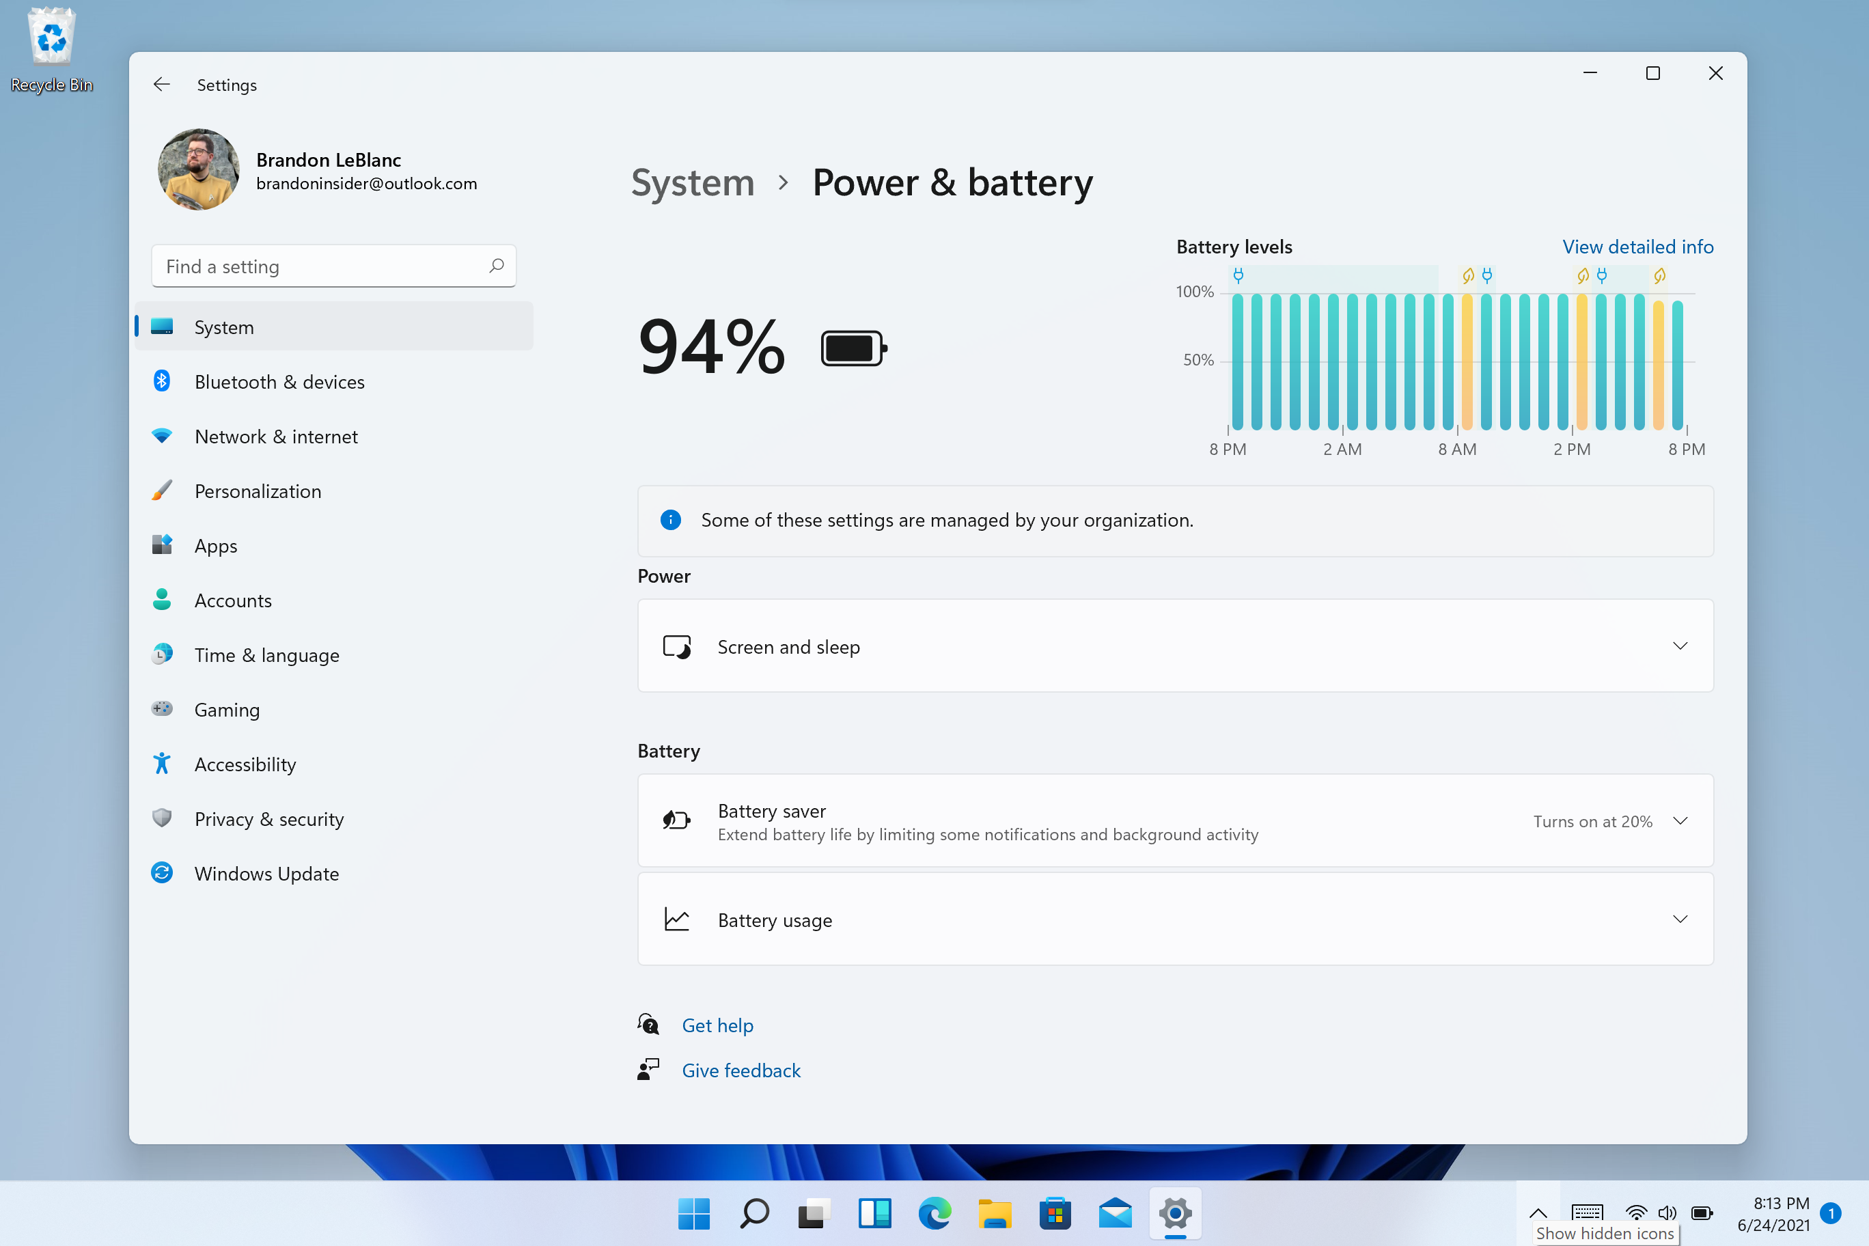The width and height of the screenshot is (1869, 1246).
Task: Click the Give feedback button
Action: tap(741, 1069)
